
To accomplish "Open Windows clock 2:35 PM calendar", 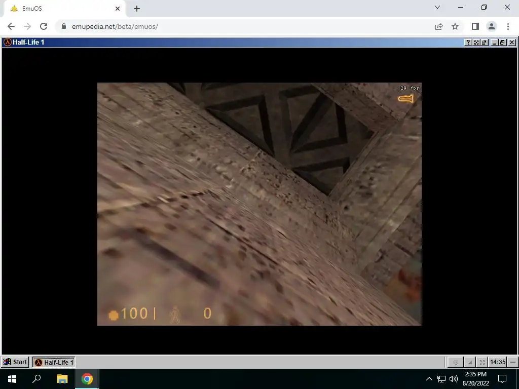I will pyautogui.click(x=475, y=379).
